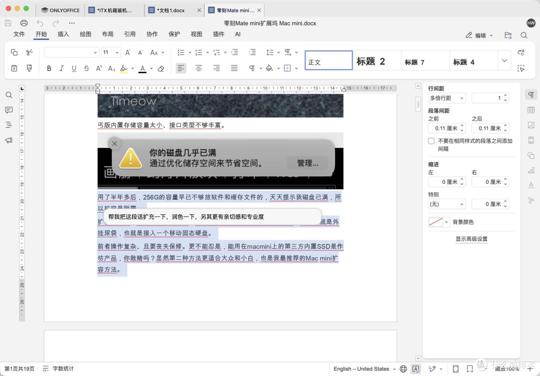Image resolution: width=540 pixels, height=376 pixels.
Task: Select the 标题 2 style
Action: [x=377, y=60]
